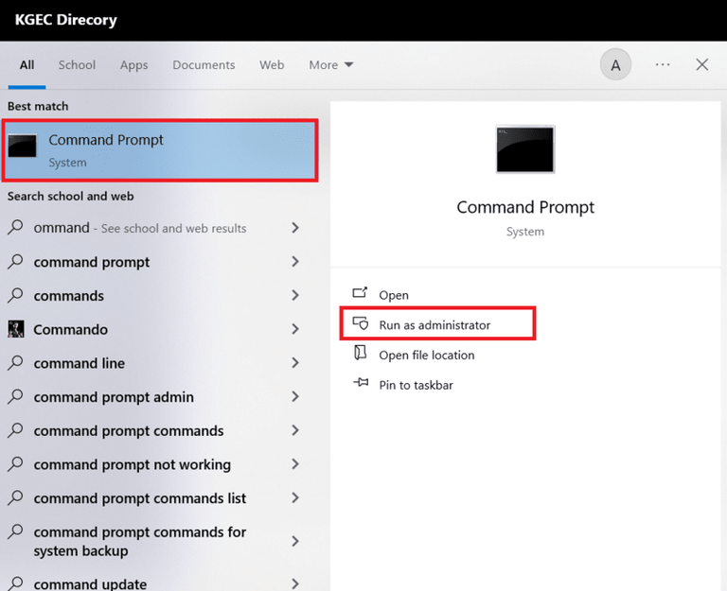Image resolution: width=727 pixels, height=591 pixels.
Task: Select the Command Prompt best match result
Action: click(x=159, y=150)
